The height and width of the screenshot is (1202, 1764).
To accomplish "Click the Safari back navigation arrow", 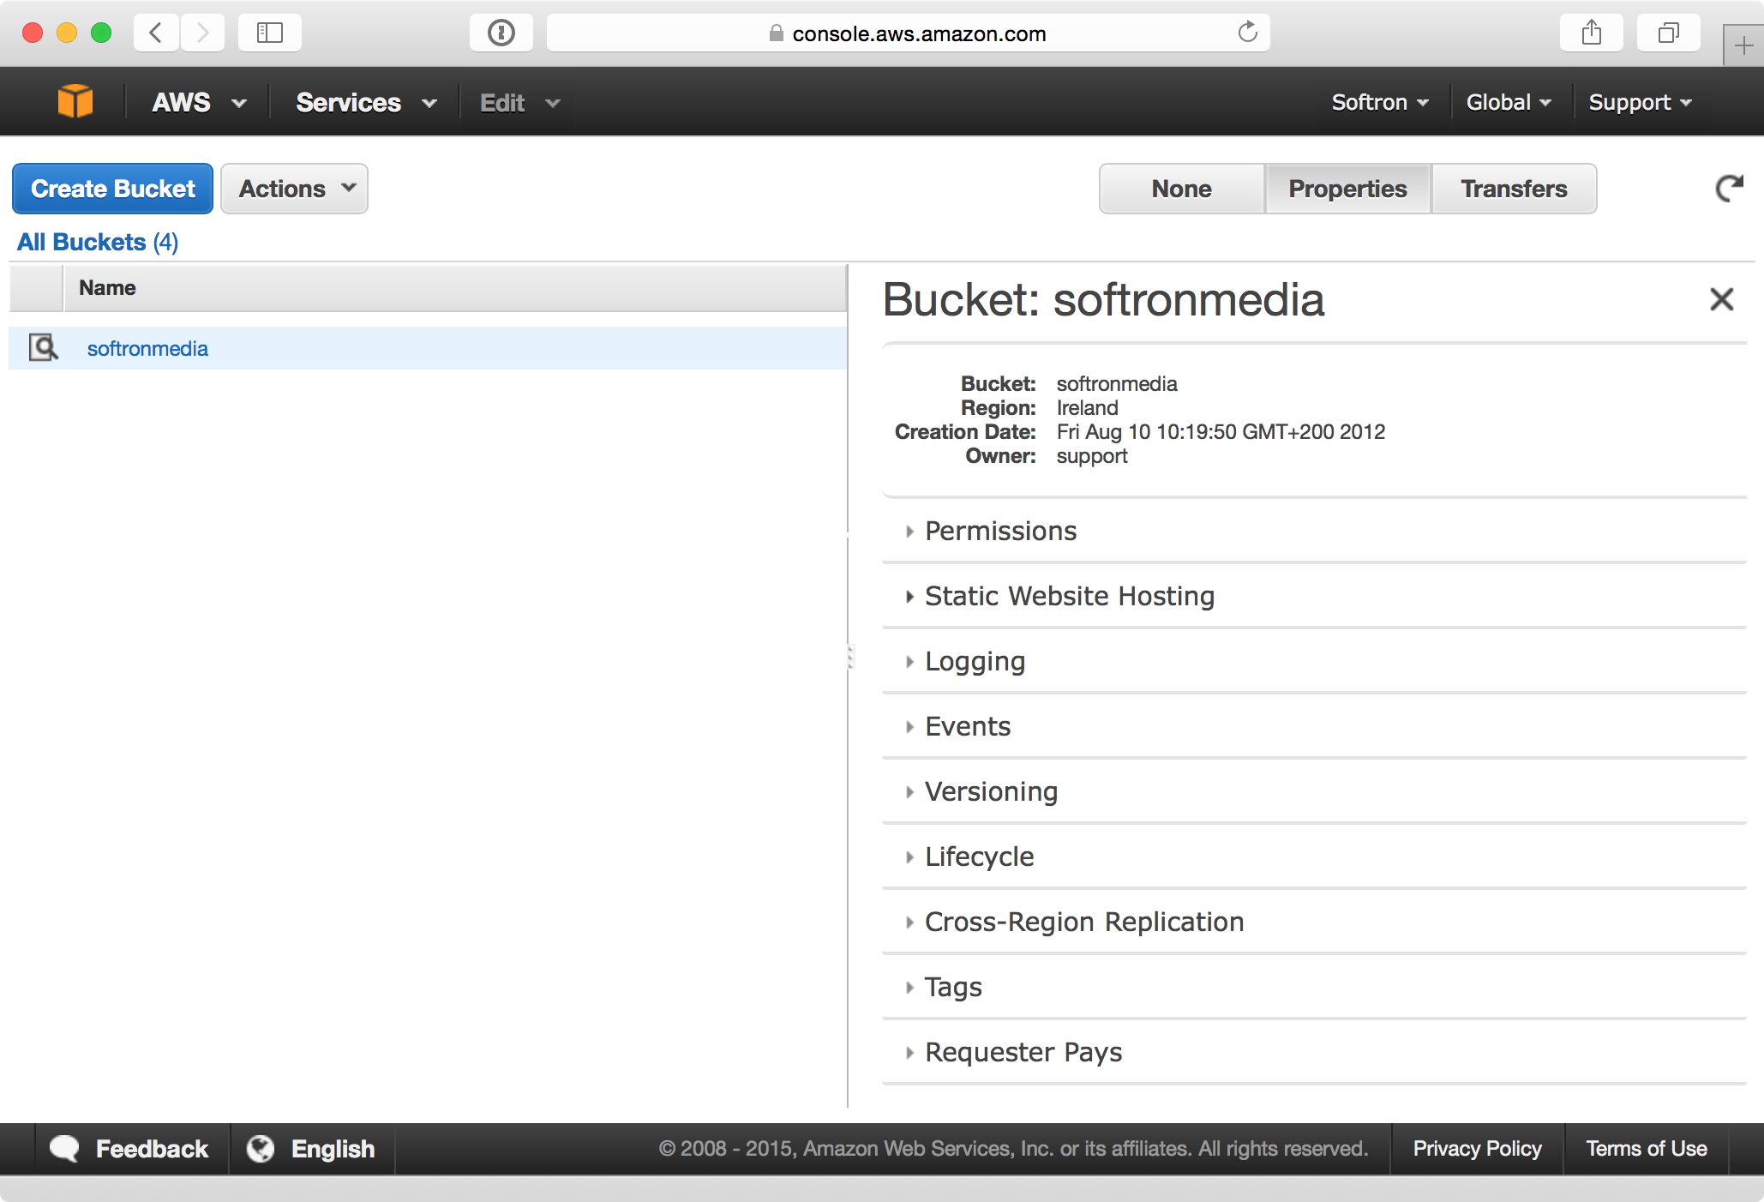I will click(156, 33).
